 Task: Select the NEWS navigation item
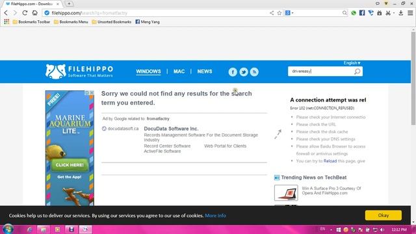click(x=205, y=71)
